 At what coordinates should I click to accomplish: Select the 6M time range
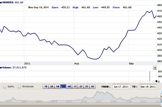pyautogui.click(x=69, y=86)
